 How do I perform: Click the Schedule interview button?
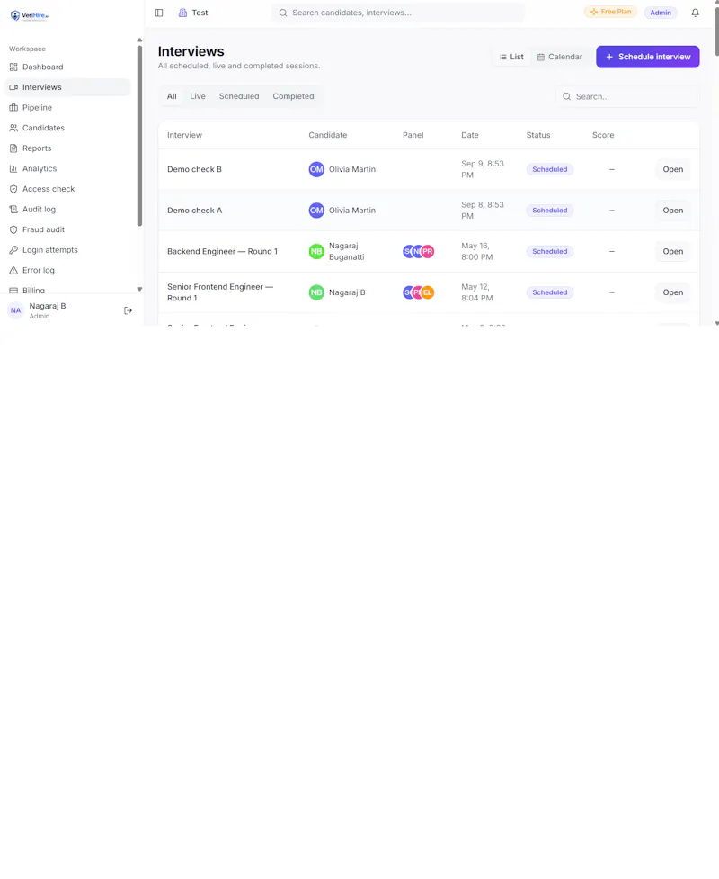coord(647,57)
